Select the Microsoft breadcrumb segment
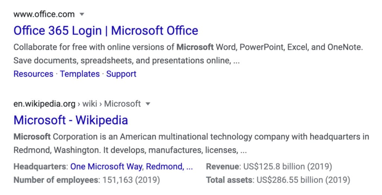This screenshot has height=195, width=382. pos(122,104)
